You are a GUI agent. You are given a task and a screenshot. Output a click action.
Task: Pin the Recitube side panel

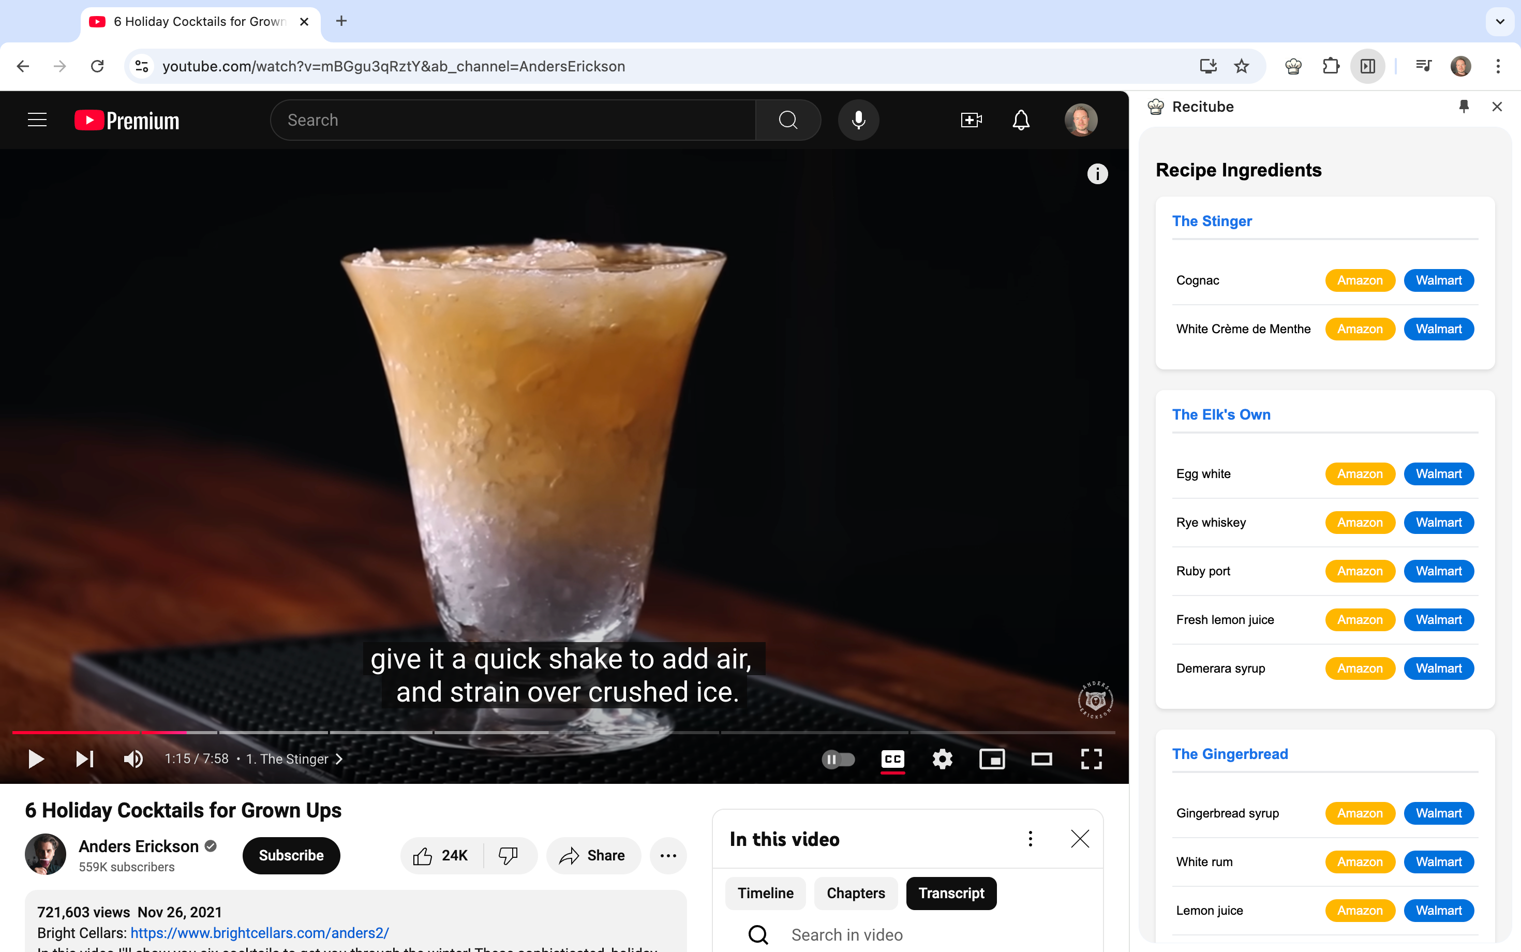[1464, 107]
